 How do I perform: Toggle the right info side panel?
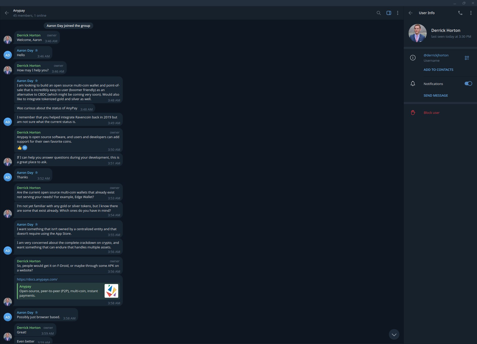389,13
